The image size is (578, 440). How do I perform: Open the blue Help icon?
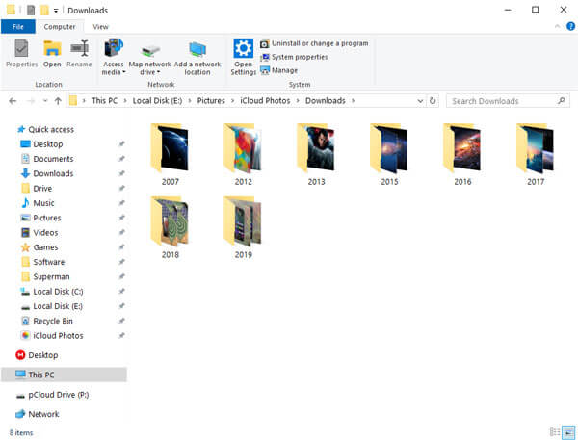(x=570, y=26)
